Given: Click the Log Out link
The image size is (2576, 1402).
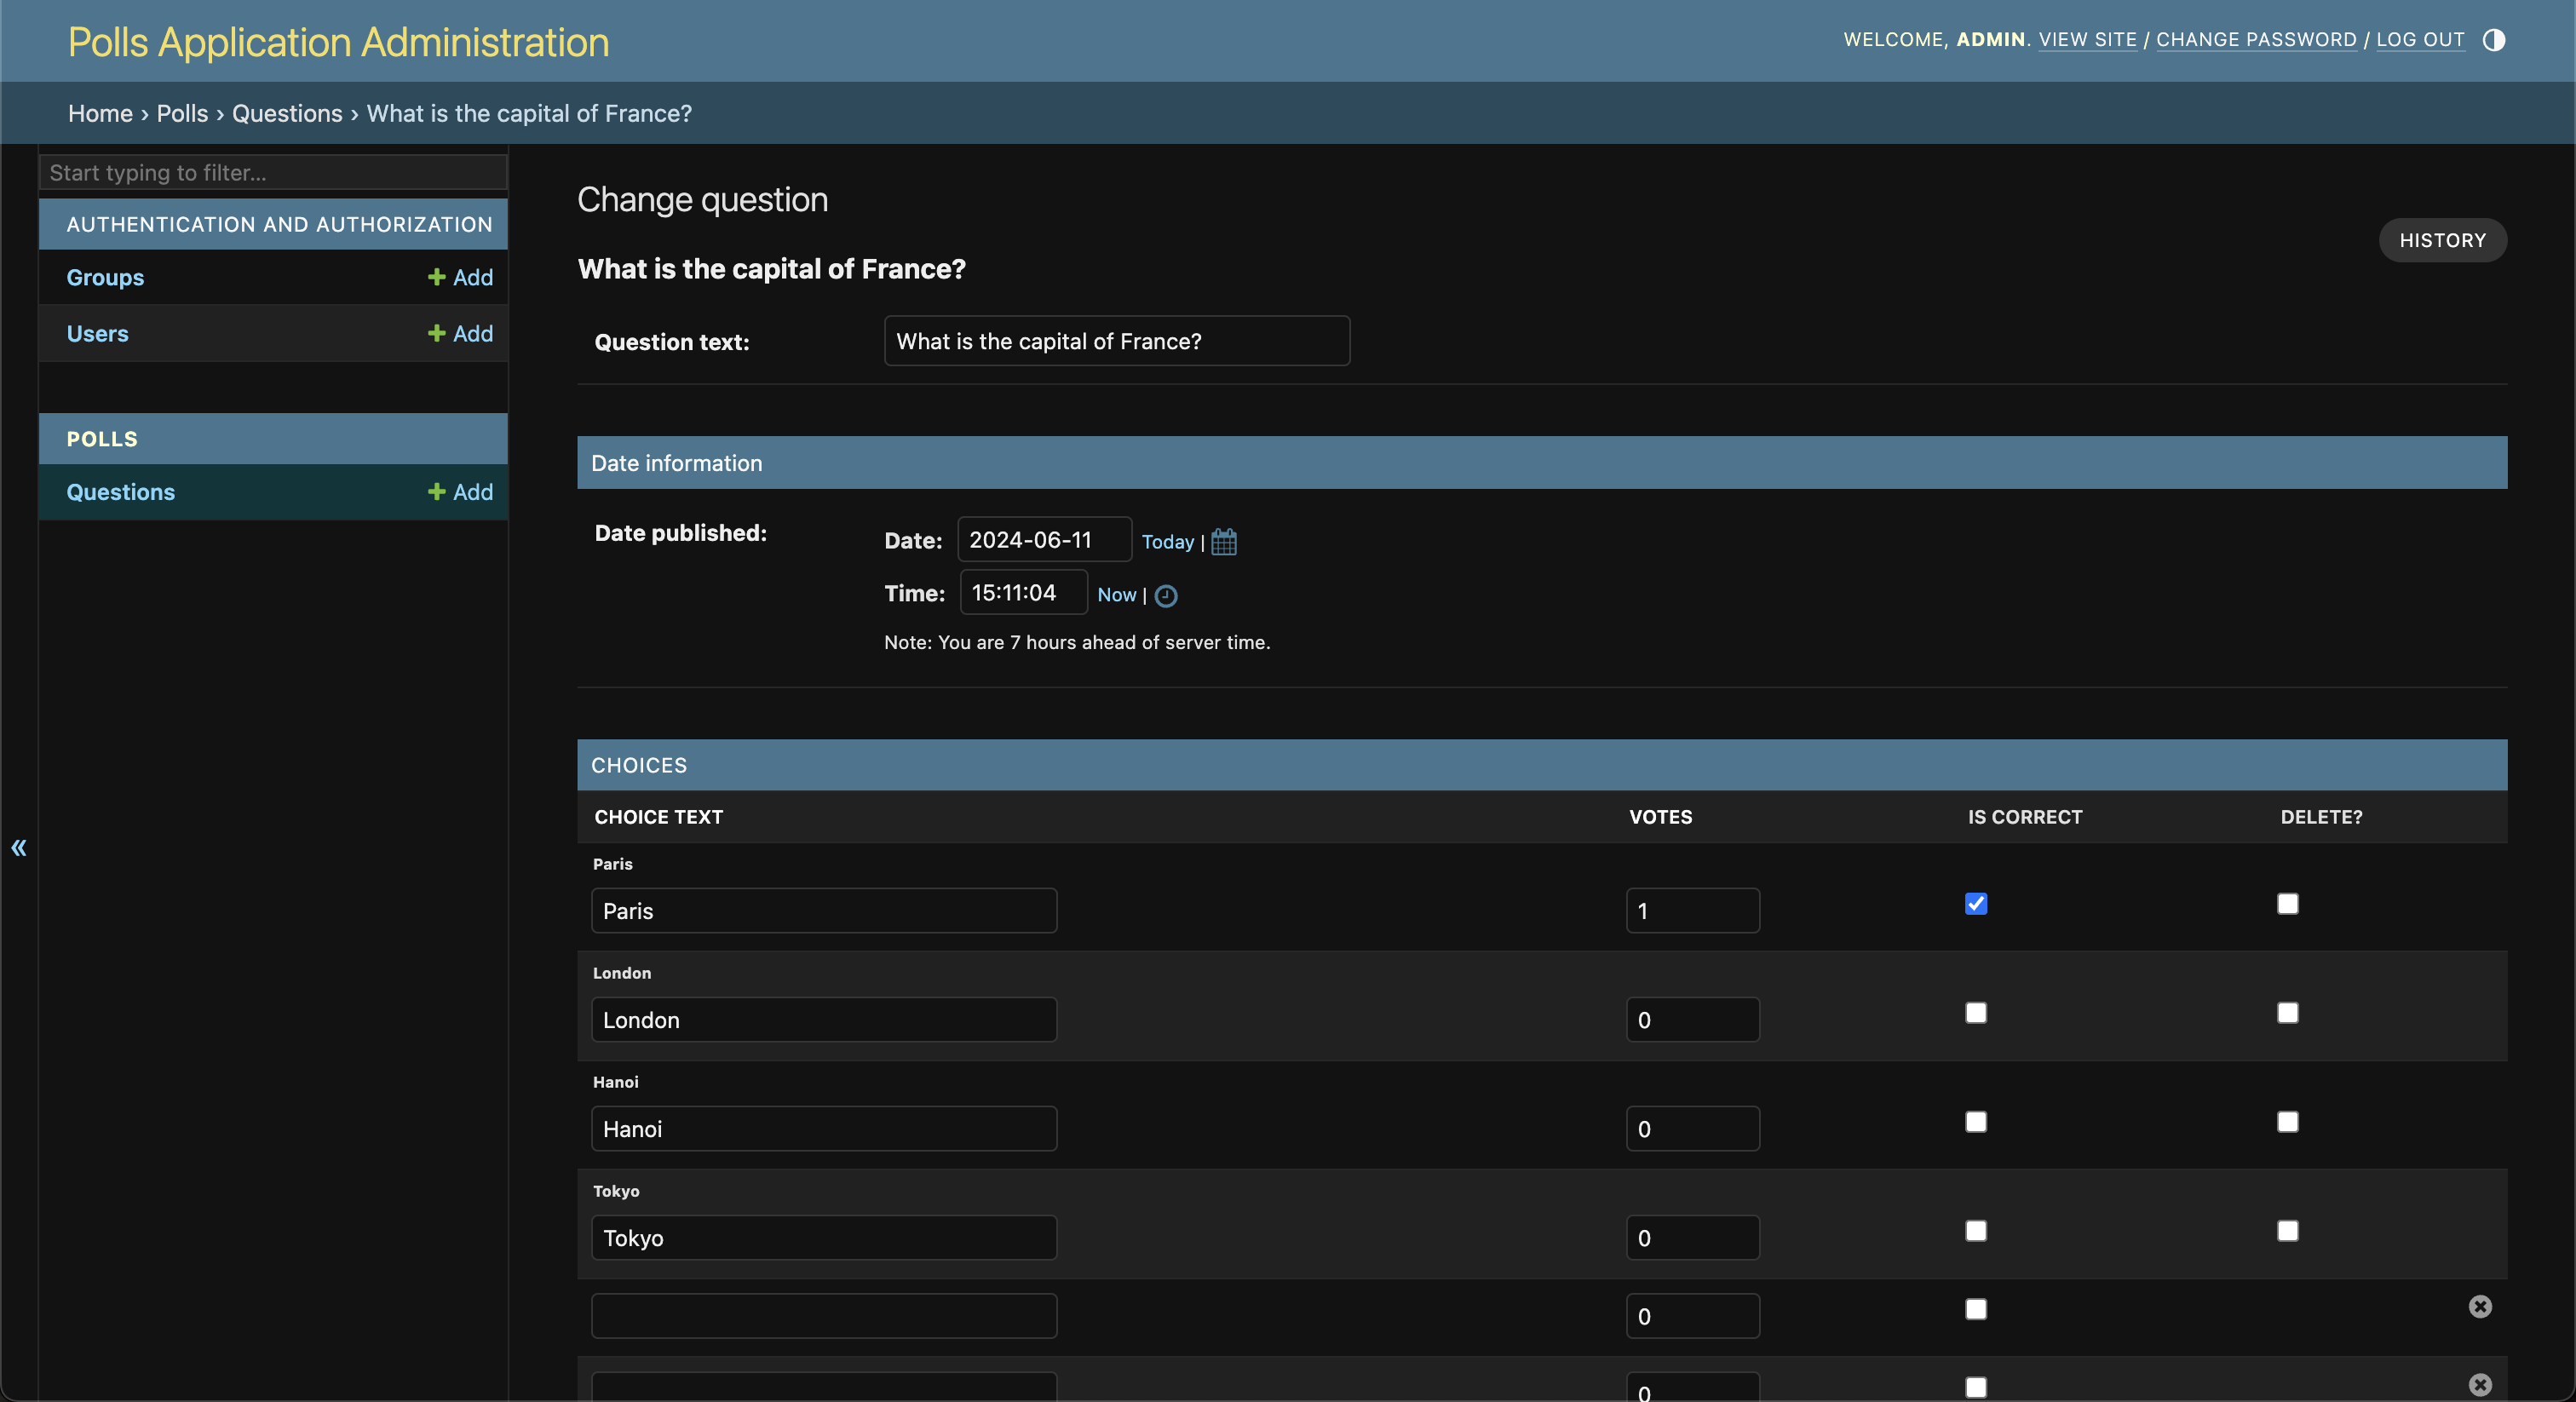Looking at the screenshot, I should [x=2419, y=40].
